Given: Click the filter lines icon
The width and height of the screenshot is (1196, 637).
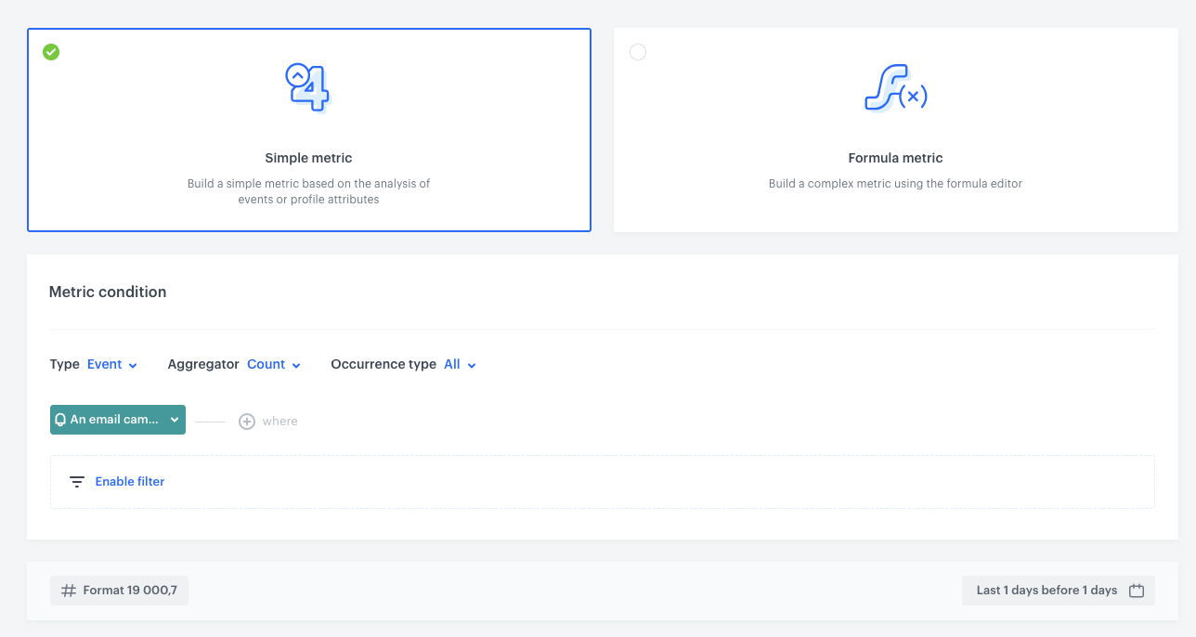Looking at the screenshot, I should pyautogui.click(x=77, y=482).
